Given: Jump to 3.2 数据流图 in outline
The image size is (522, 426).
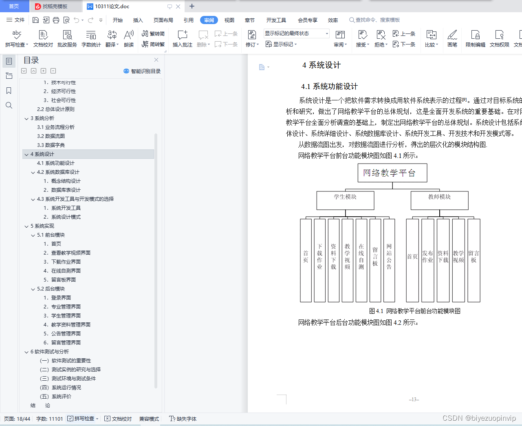Looking at the screenshot, I should [51, 136].
